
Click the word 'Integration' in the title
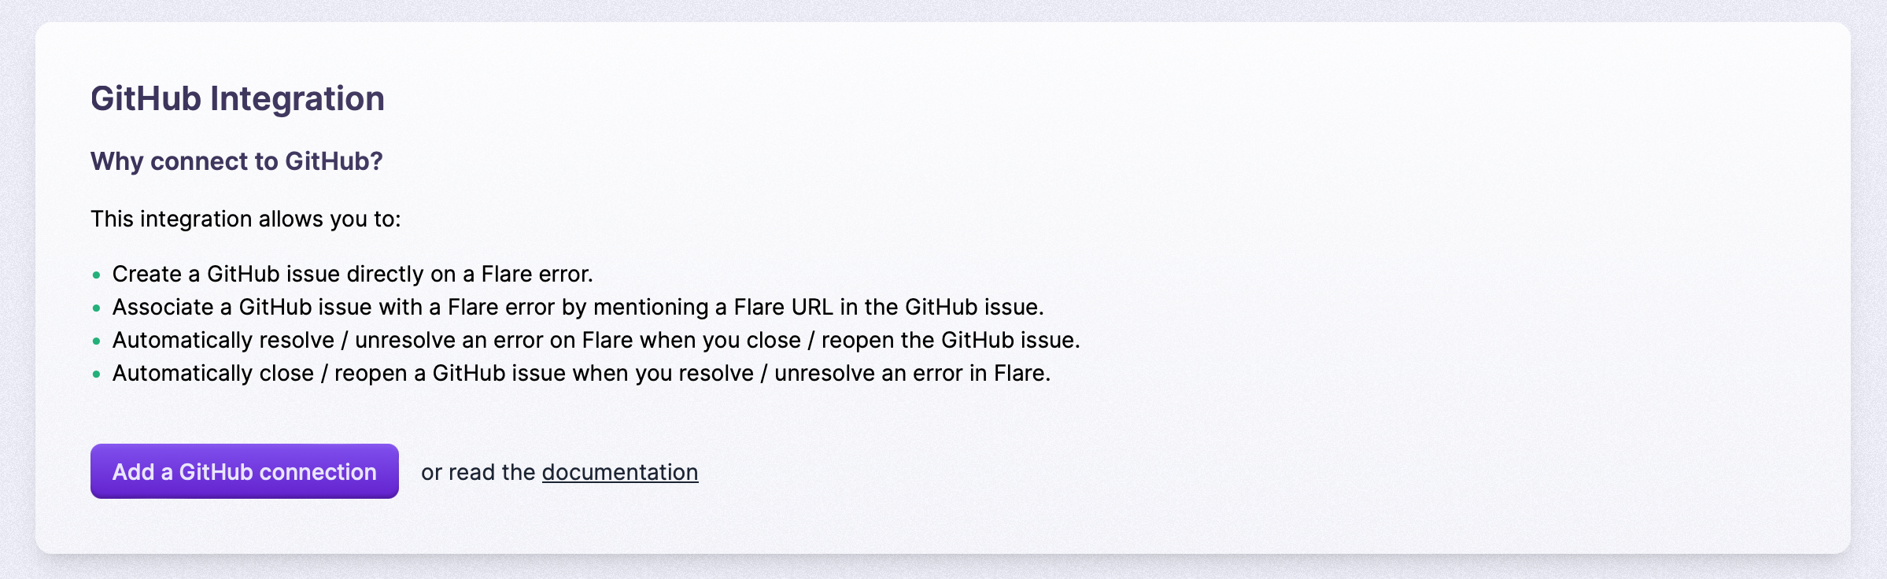297,98
